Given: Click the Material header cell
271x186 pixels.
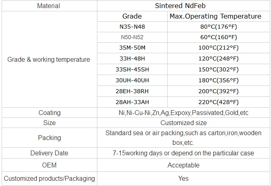Looking at the screenshot, I should click(x=48, y=6).
